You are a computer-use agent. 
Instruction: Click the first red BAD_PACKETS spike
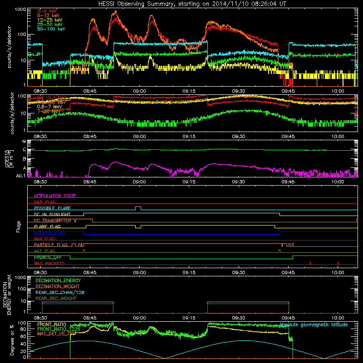click(310, 263)
